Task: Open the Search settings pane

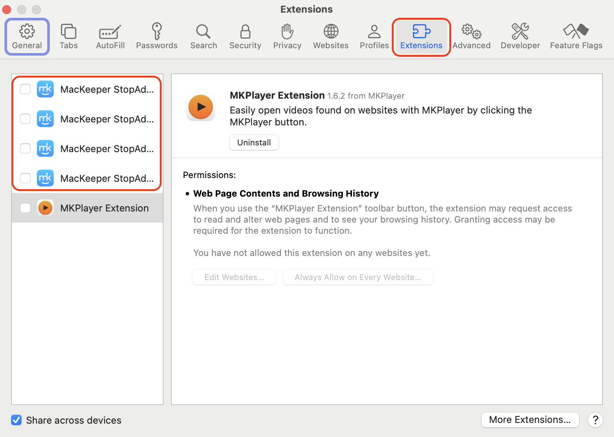Action: 204,37
